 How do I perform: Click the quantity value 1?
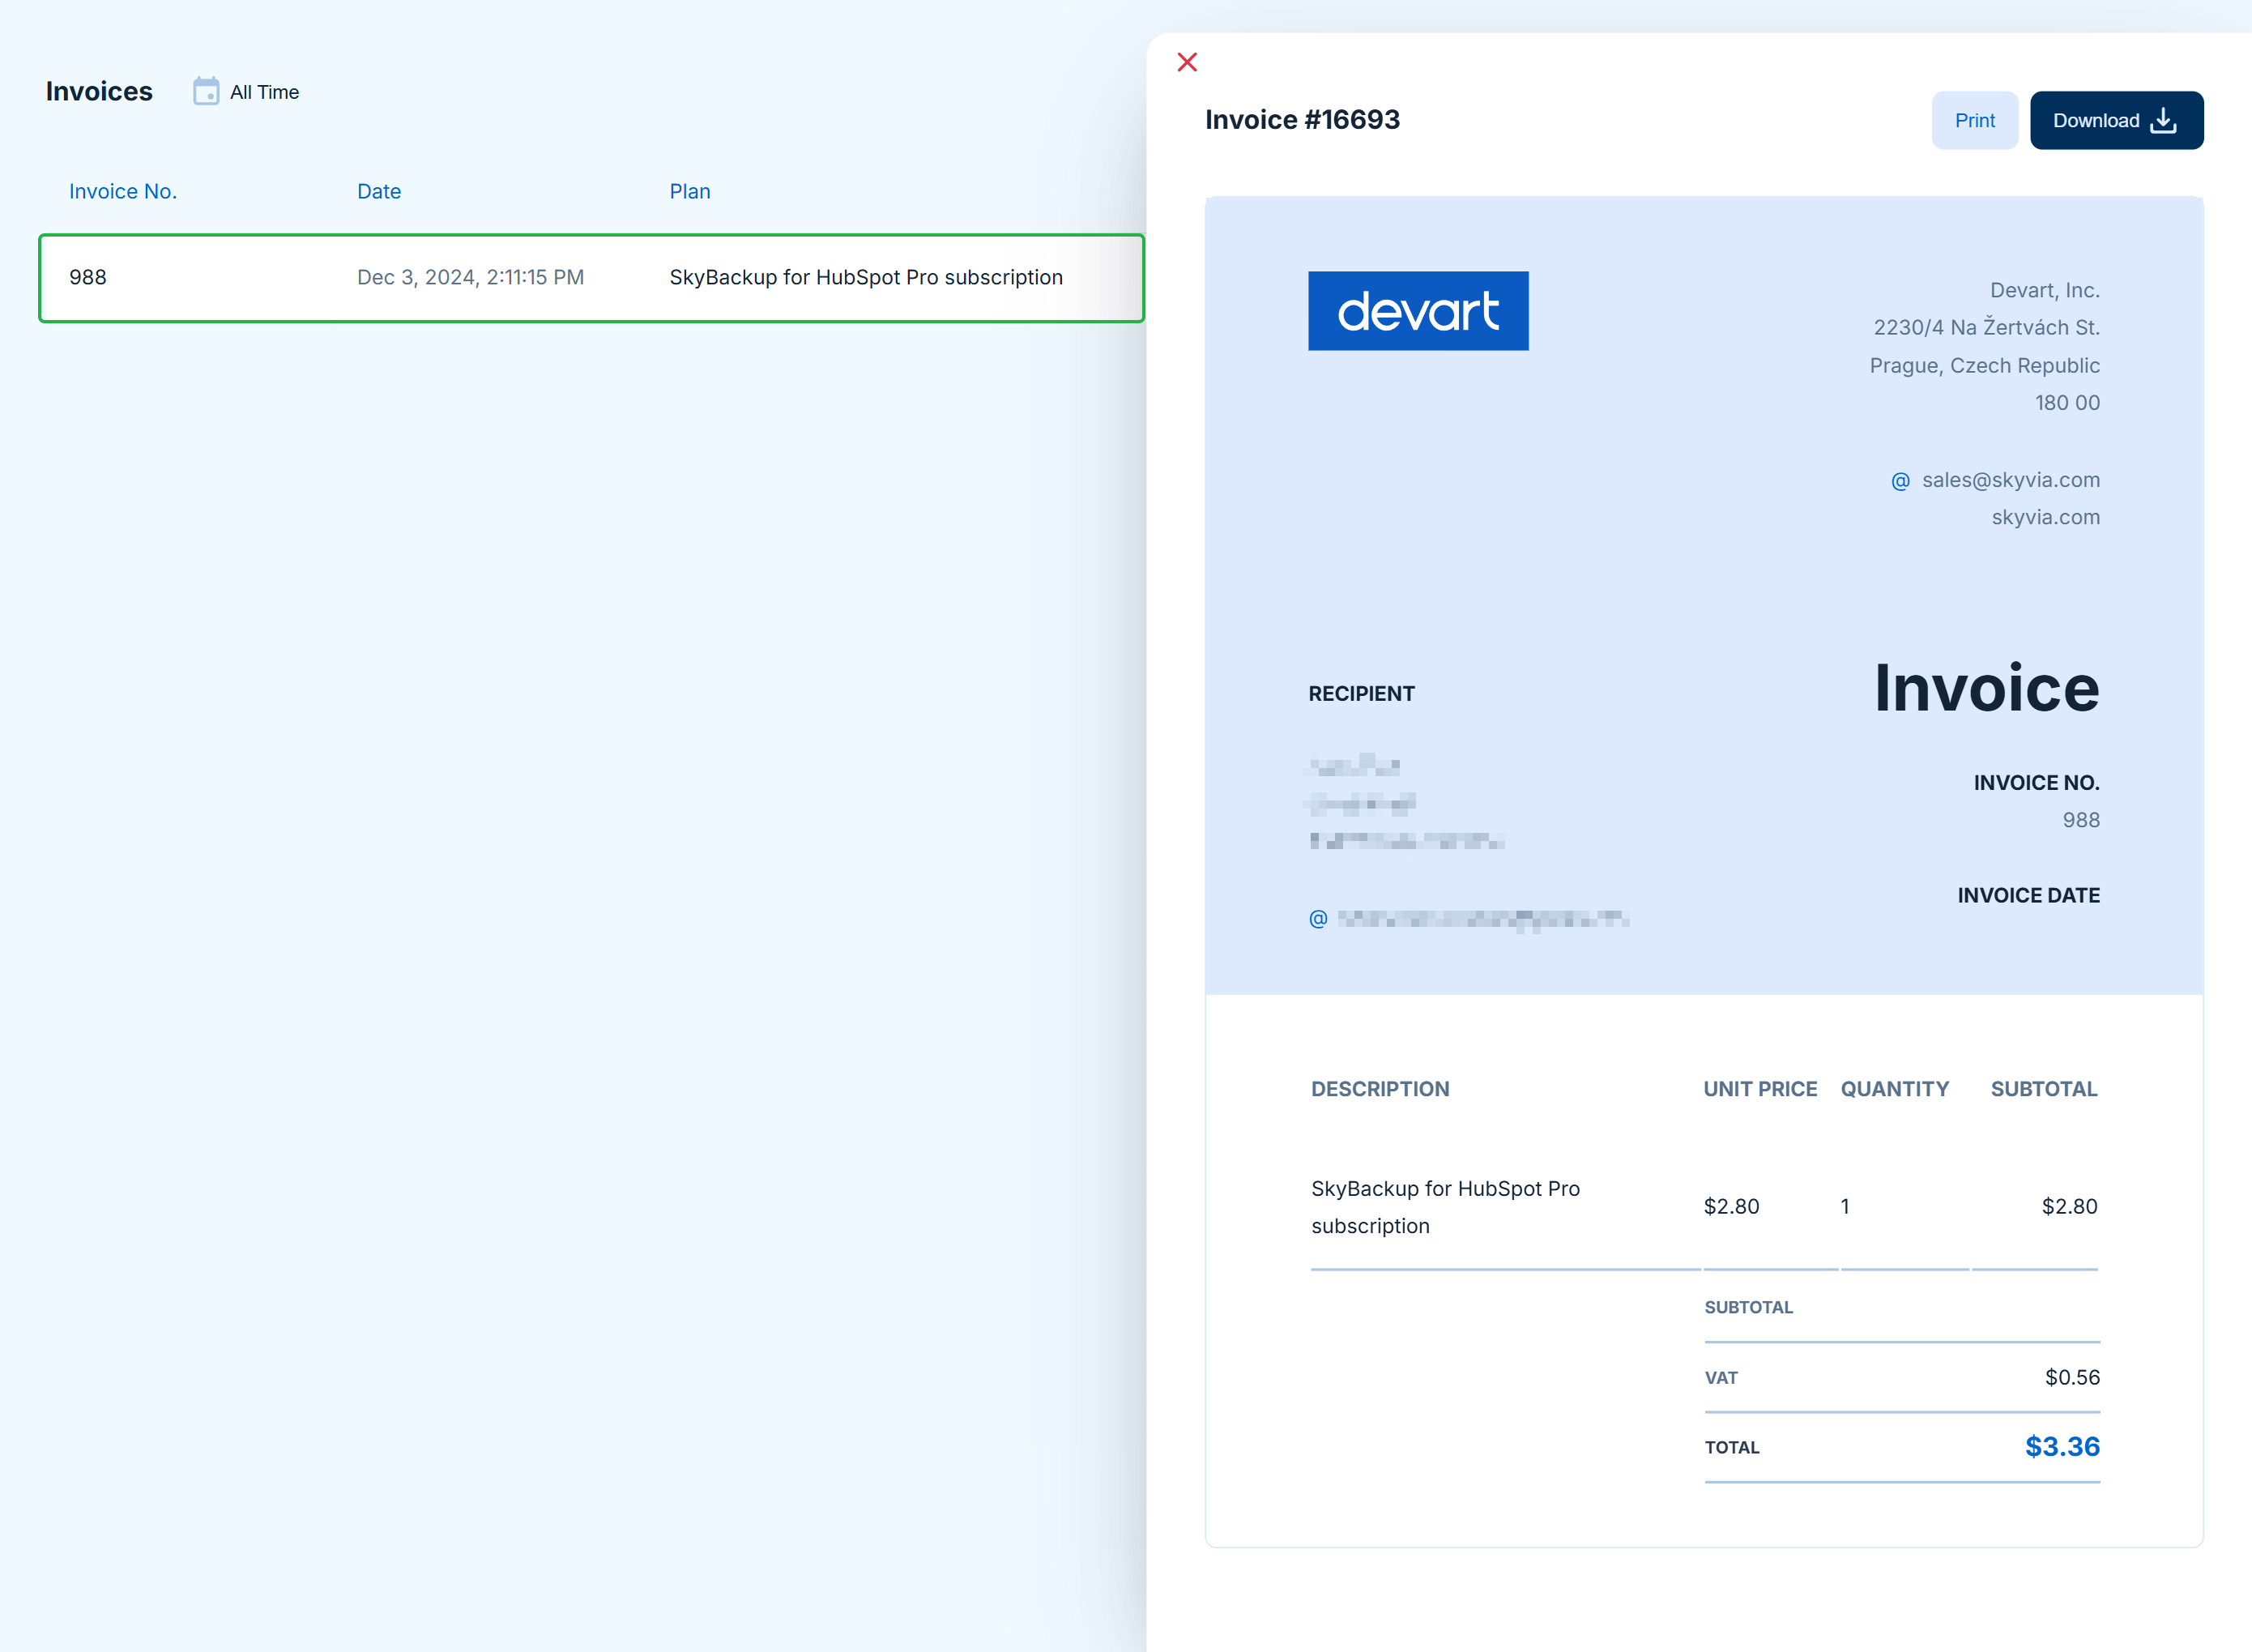1845,1206
